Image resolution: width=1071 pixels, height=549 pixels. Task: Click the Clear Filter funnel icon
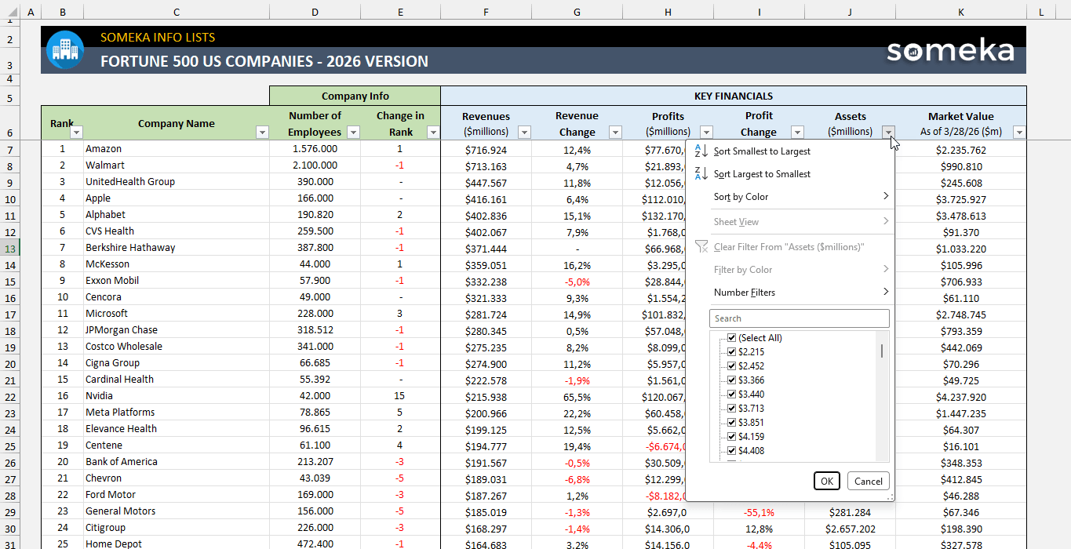coord(701,247)
